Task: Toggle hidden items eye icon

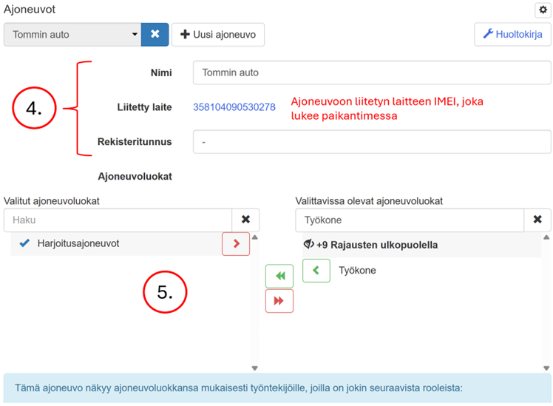Action: tap(309, 245)
